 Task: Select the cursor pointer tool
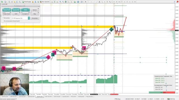[86, 2]
